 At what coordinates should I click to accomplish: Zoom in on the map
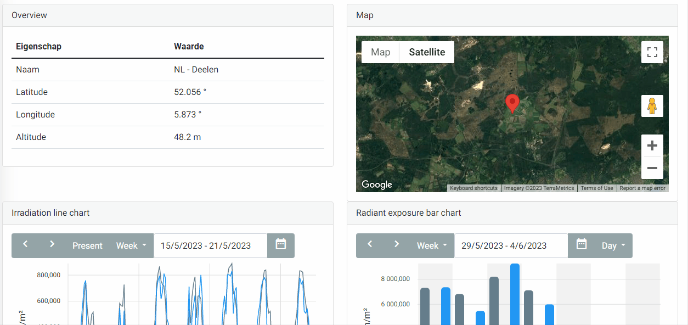(x=652, y=145)
